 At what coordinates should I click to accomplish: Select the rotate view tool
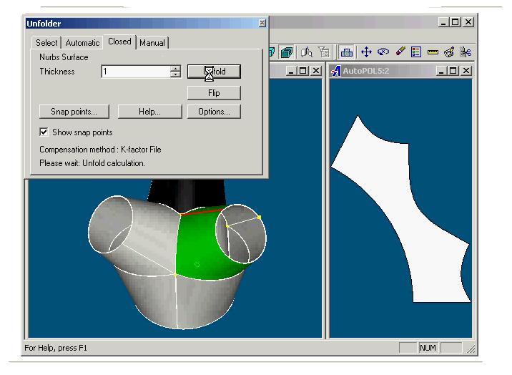coord(383,52)
